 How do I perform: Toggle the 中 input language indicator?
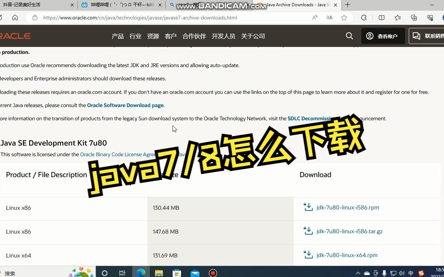[411, 273]
